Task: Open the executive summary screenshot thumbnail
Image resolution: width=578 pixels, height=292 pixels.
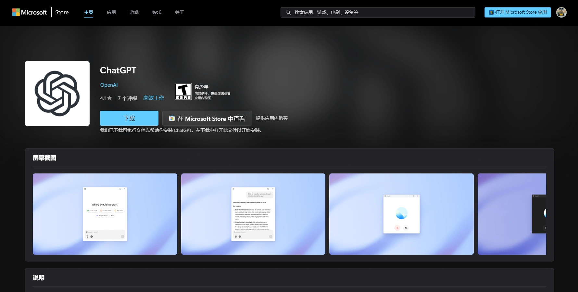Action: 253,214
